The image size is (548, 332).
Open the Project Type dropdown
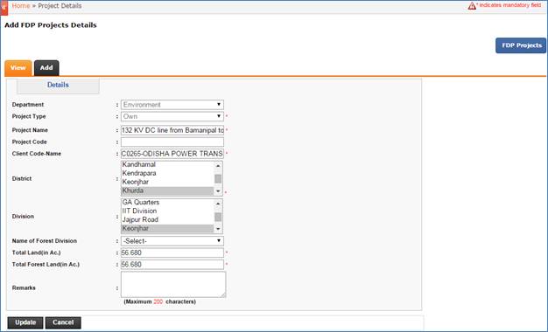(x=172, y=116)
